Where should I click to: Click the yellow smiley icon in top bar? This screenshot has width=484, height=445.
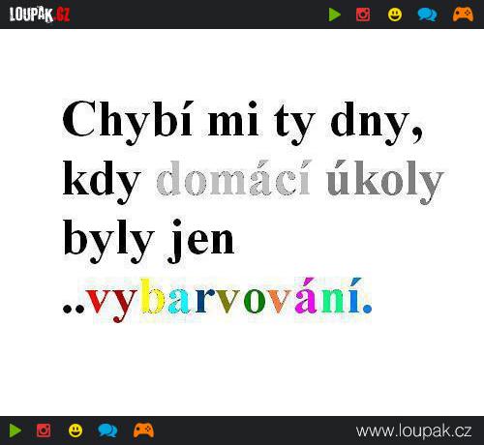point(395,15)
